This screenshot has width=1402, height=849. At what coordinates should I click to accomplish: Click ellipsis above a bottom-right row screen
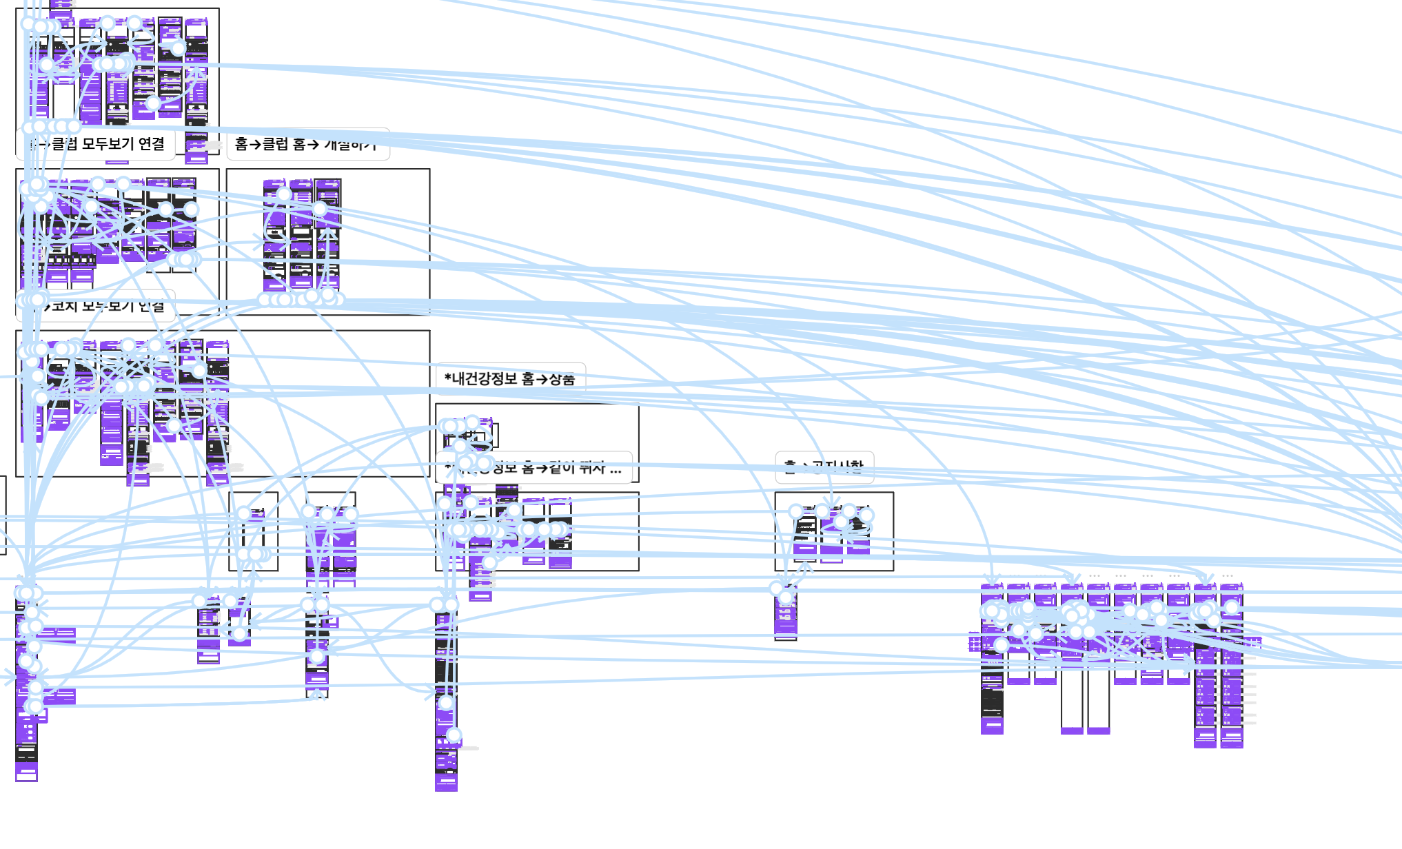tap(1095, 575)
